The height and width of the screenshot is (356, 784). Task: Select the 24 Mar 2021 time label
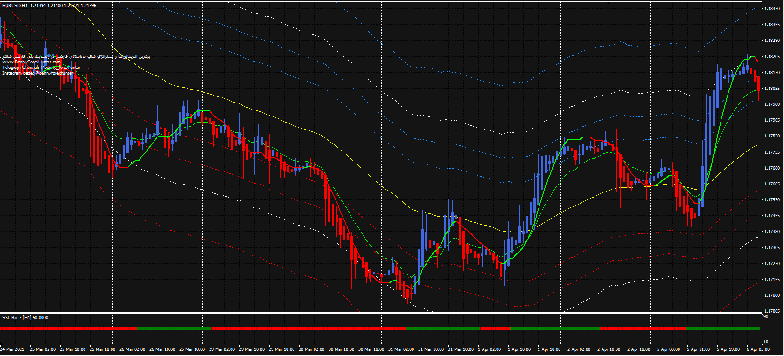pyautogui.click(x=12, y=349)
